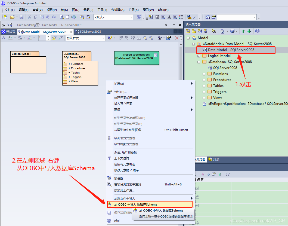Click the paint brush apply style icon
The height and width of the screenshot is (226, 288).
54,38
